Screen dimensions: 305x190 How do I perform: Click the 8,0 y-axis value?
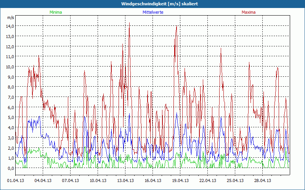(x=11, y=87)
